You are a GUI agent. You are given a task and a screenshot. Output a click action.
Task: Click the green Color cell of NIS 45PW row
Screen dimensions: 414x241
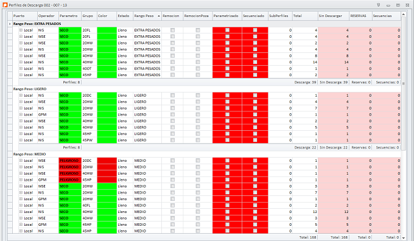tap(107, 140)
